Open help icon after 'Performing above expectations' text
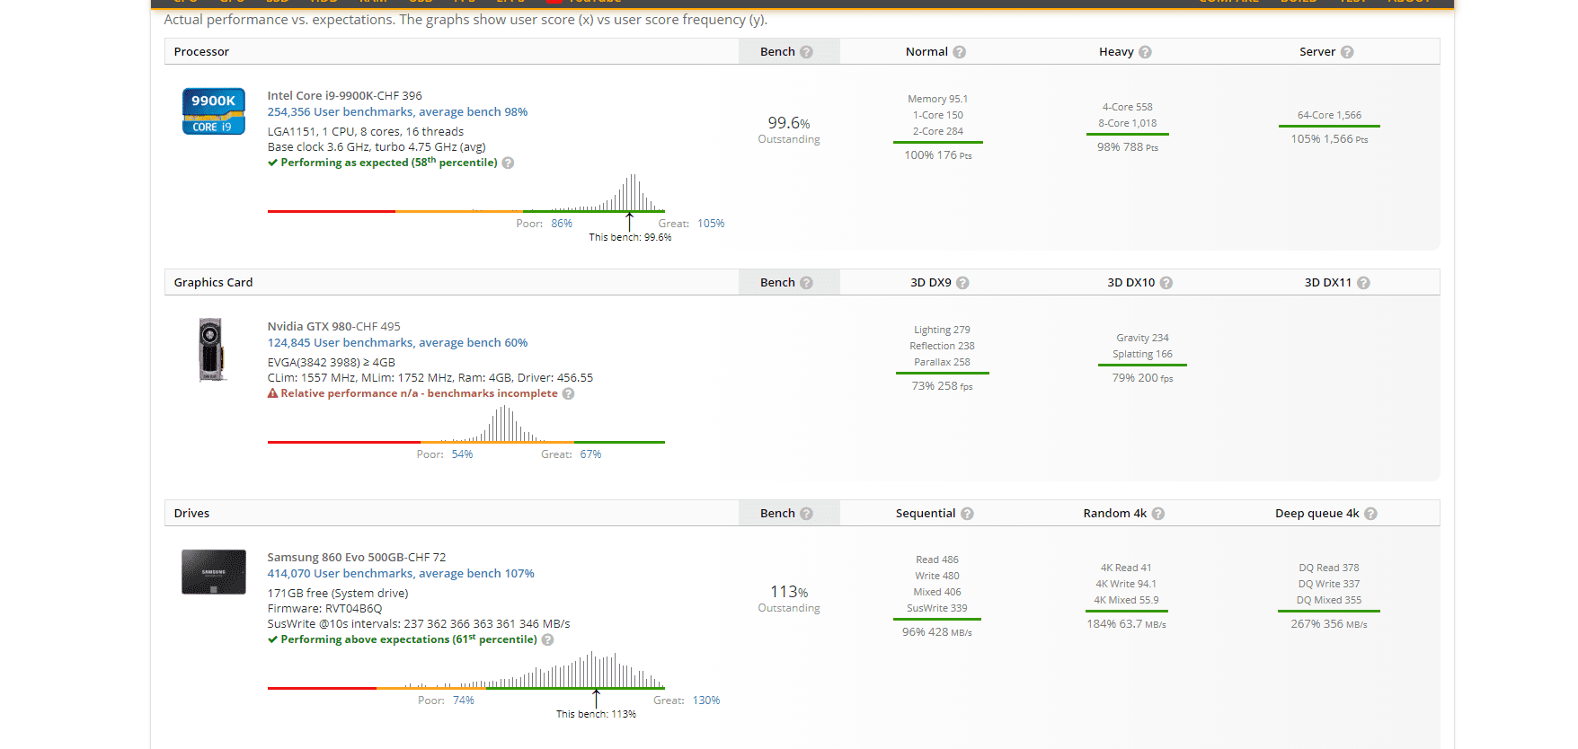This screenshot has width=1578, height=749. (x=547, y=640)
